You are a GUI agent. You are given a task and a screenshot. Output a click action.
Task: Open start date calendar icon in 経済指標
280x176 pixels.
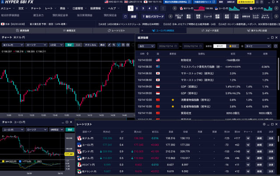(x=176, y=46)
